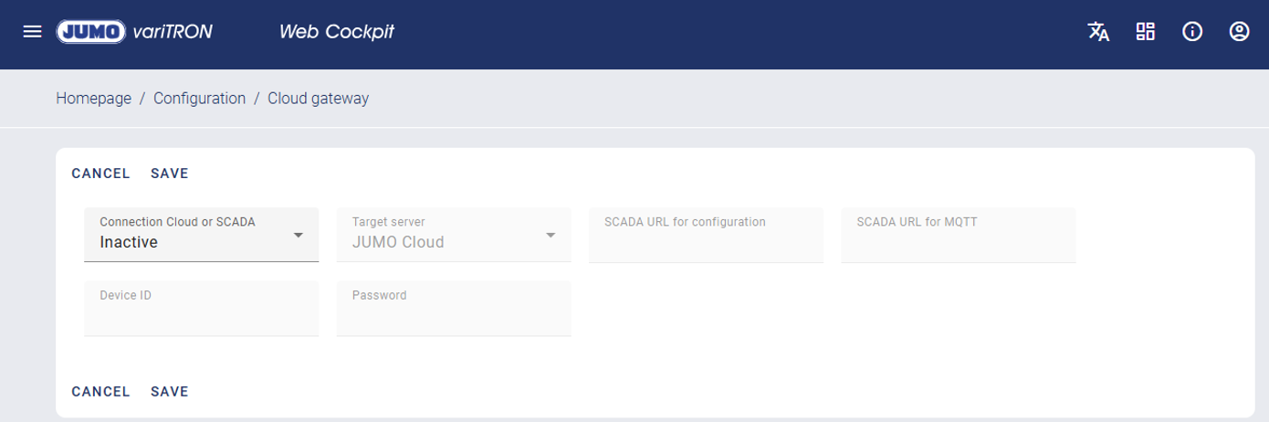Click the bottom CANCEL button
This screenshot has height=422, width=1269.
point(100,392)
